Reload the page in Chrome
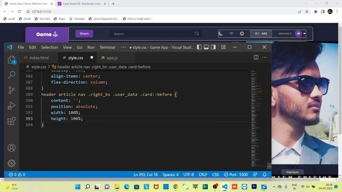The height and width of the screenshot is (192, 342). click(x=19, y=12)
